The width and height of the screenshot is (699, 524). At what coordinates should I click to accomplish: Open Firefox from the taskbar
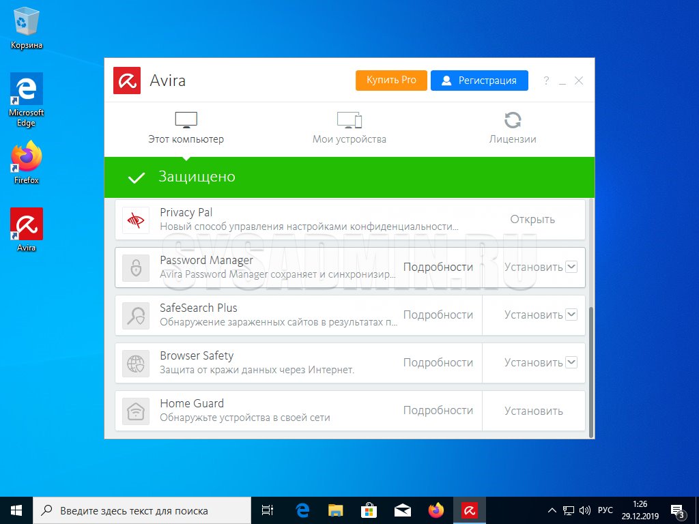436,510
